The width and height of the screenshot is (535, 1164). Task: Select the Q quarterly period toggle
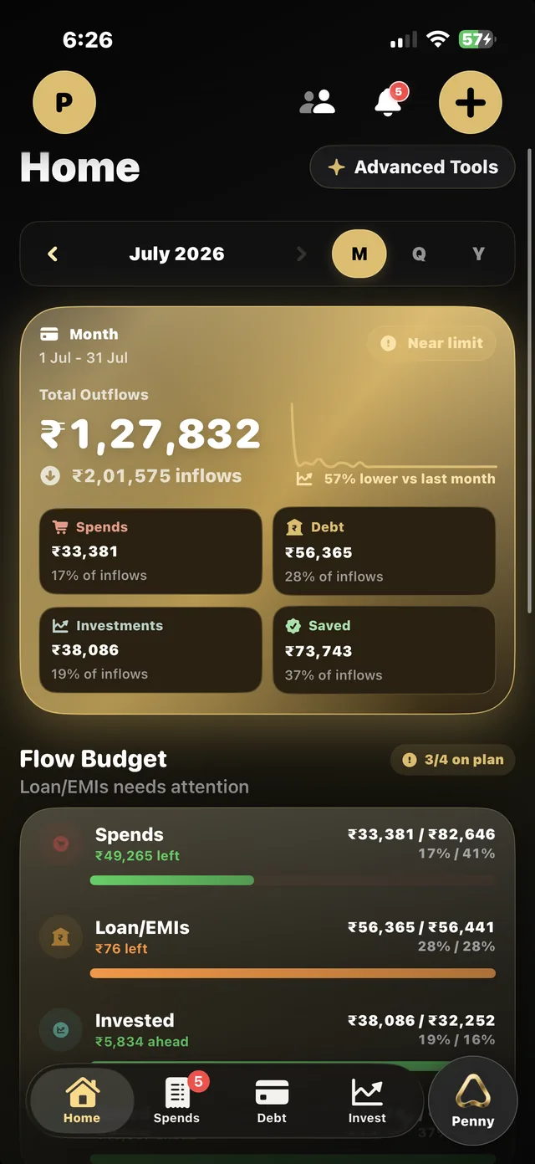419,254
